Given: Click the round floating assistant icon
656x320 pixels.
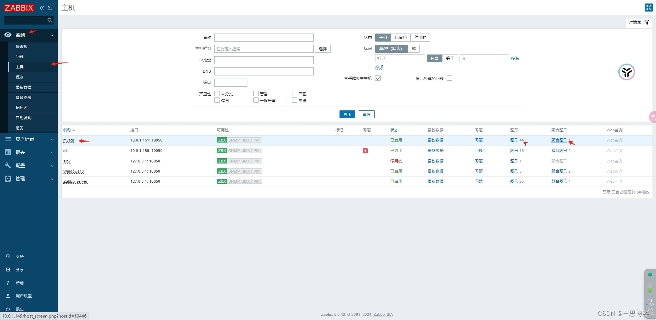Looking at the screenshot, I should 627,72.
